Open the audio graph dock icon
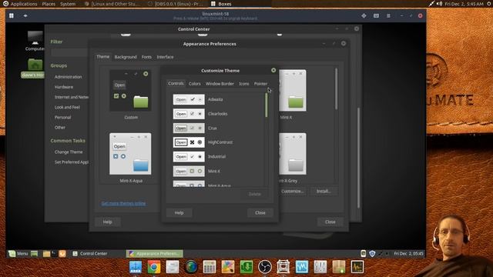This screenshot has width=493, height=277. coord(357,267)
